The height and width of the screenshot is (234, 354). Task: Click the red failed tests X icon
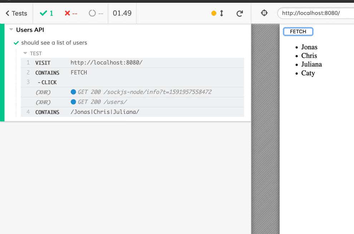click(x=67, y=14)
